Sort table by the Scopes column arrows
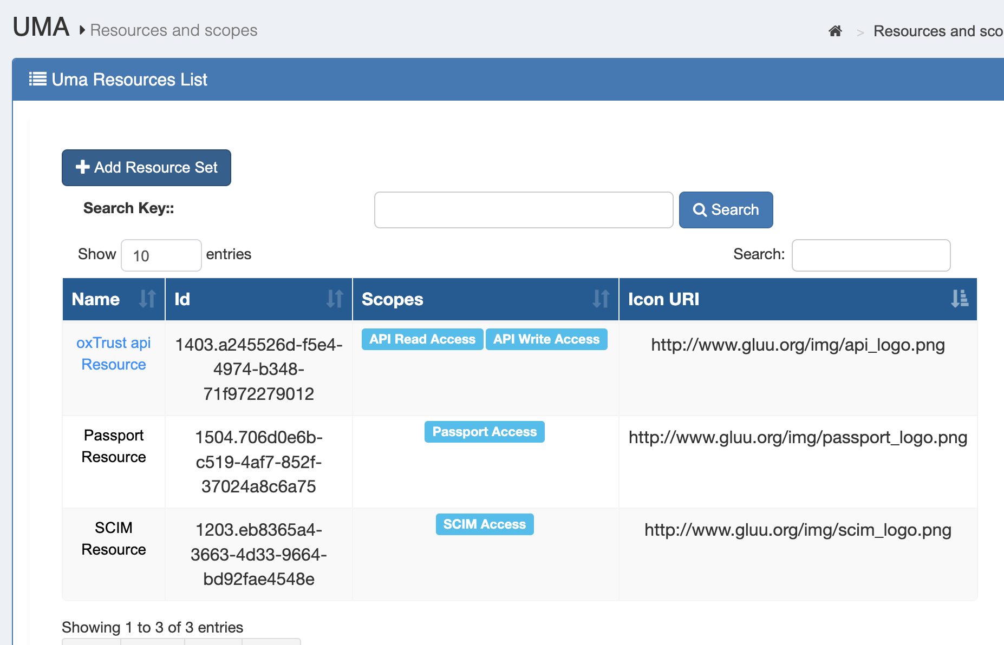The width and height of the screenshot is (1004, 645). [x=601, y=299]
